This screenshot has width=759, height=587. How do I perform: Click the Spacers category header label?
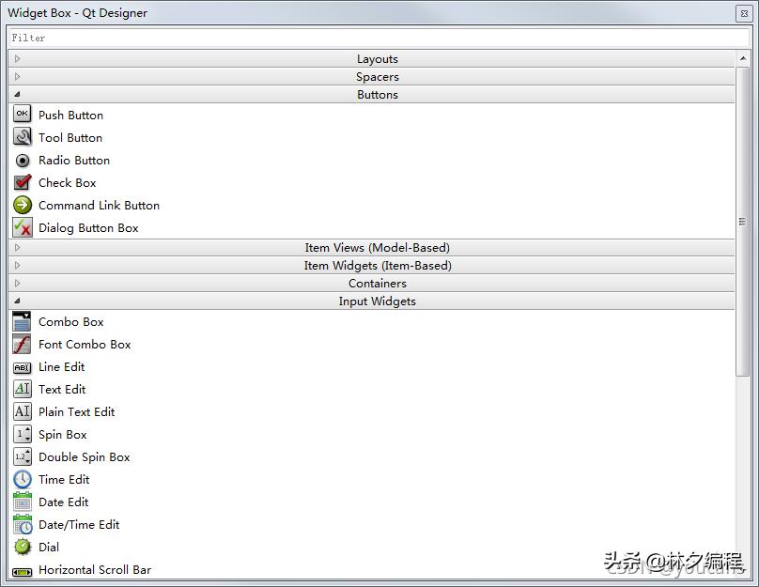point(378,77)
